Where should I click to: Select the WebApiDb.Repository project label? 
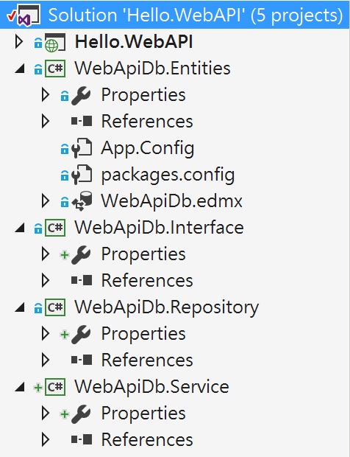[167, 307]
